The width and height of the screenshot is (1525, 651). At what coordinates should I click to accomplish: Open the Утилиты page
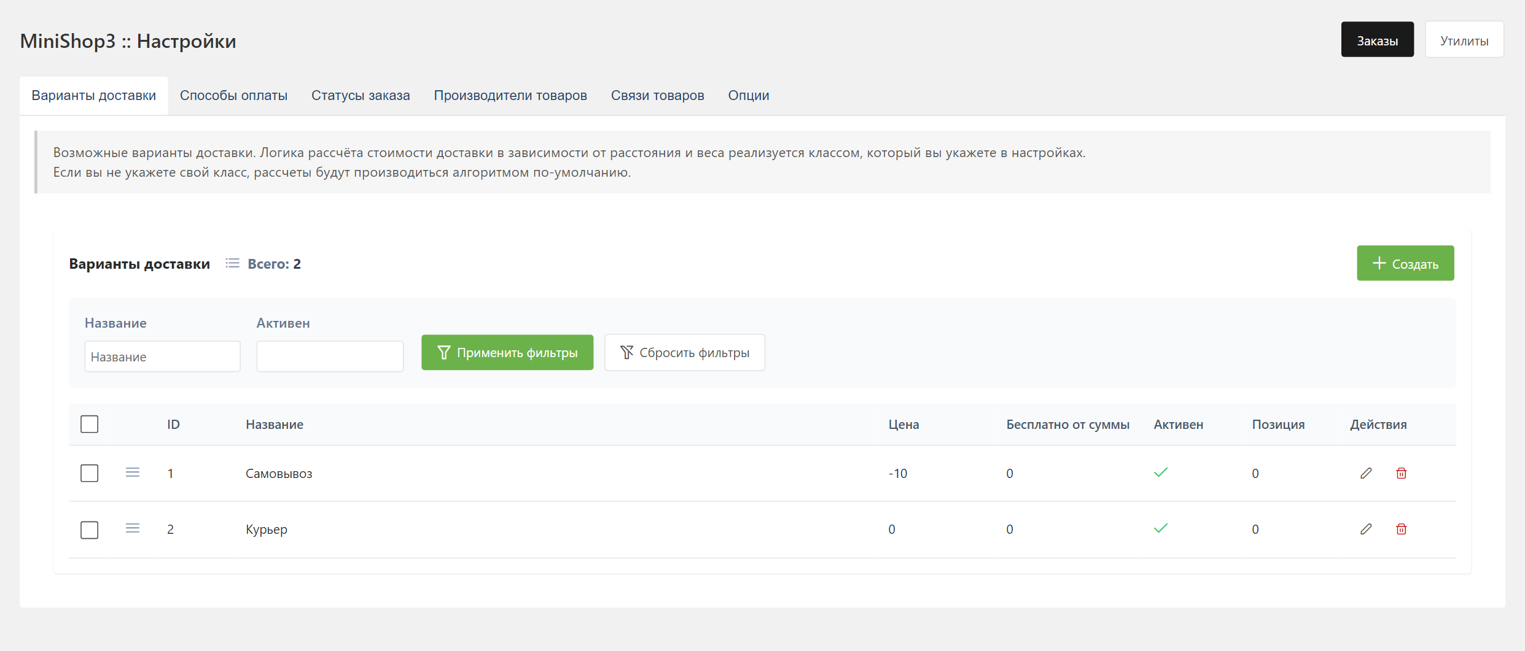(1464, 40)
